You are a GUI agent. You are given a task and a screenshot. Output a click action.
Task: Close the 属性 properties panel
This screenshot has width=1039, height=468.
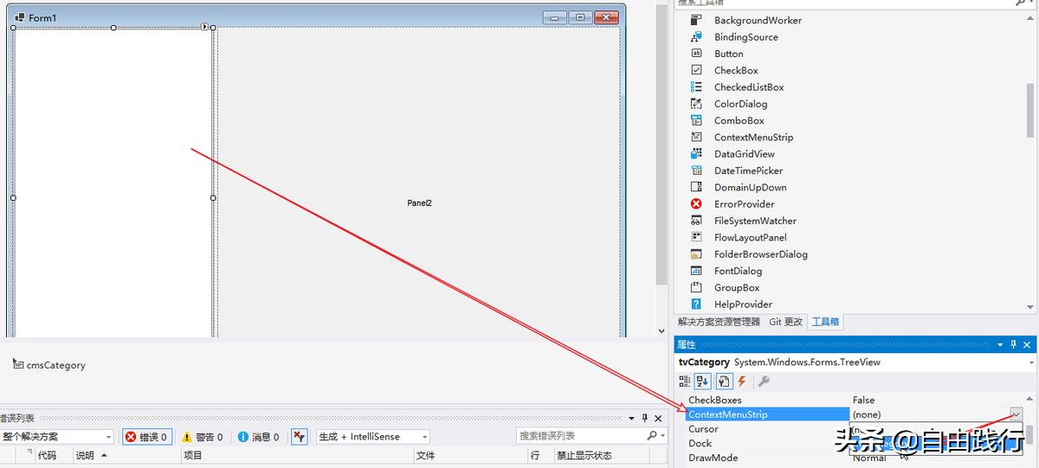[1028, 345]
